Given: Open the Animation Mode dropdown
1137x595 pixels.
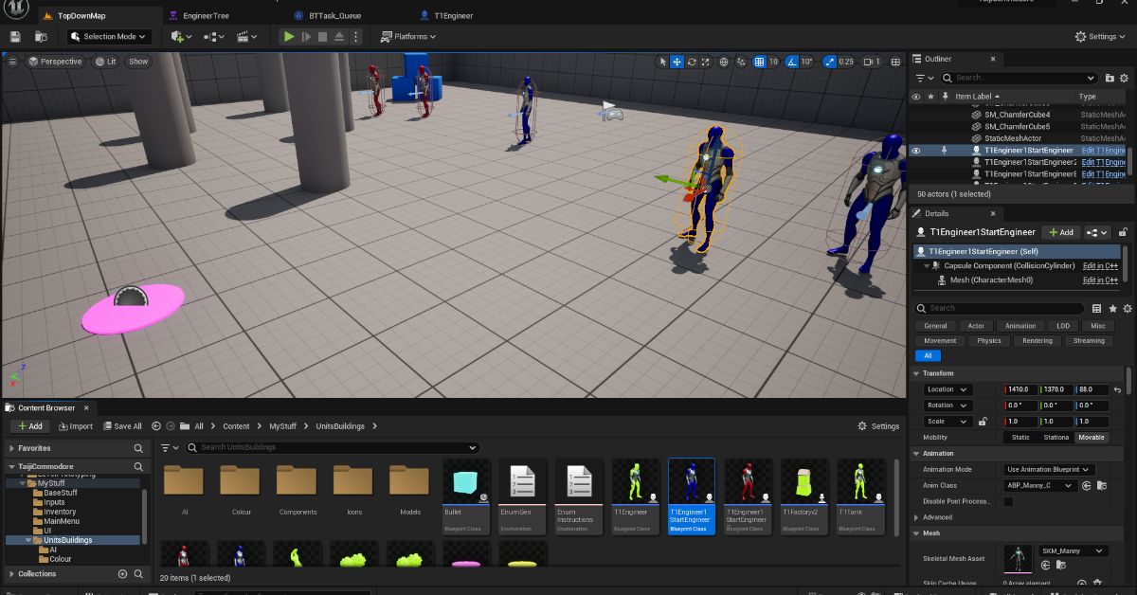Looking at the screenshot, I should coord(1048,469).
